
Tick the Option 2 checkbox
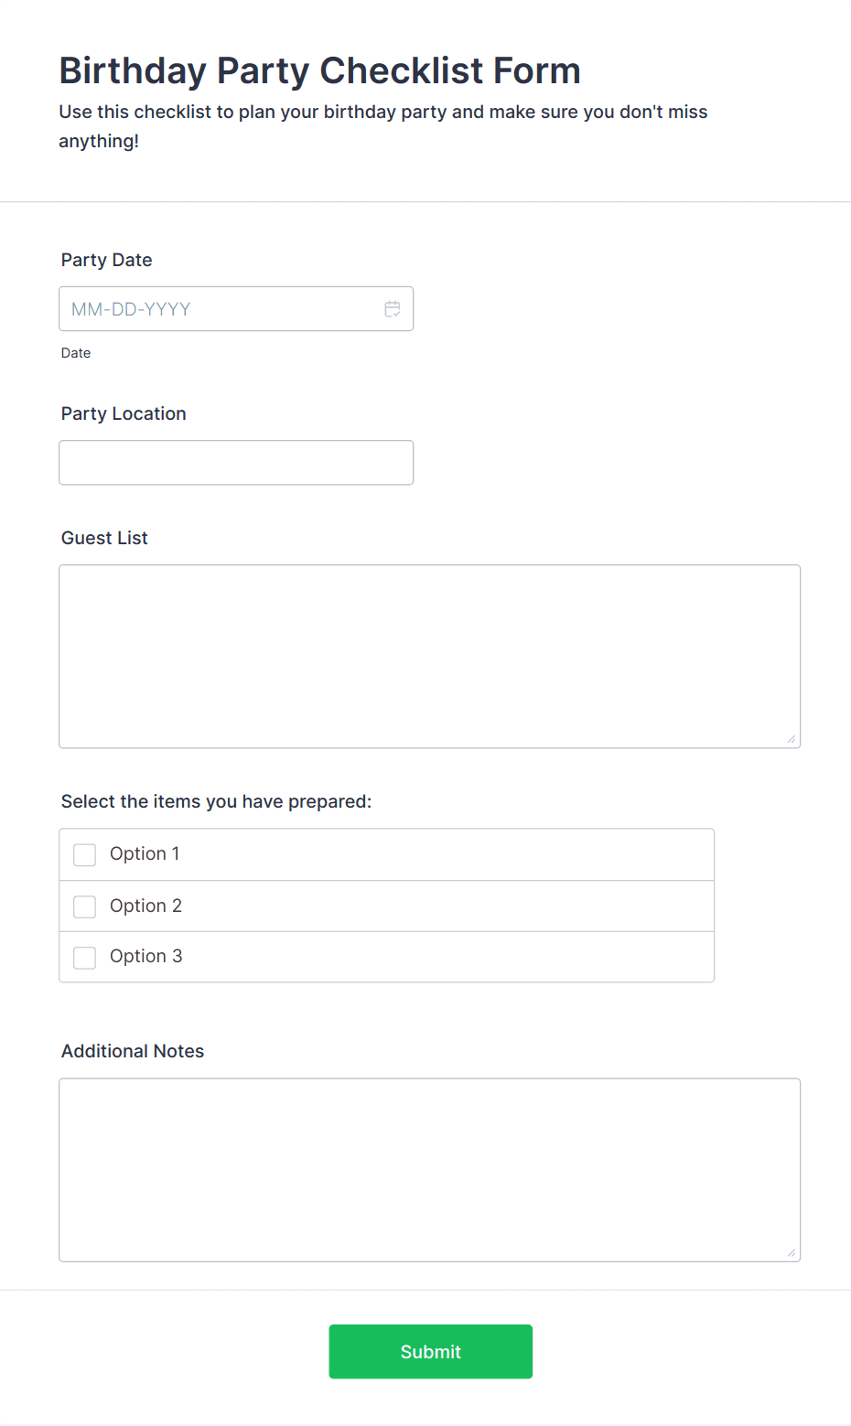(85, 906)
